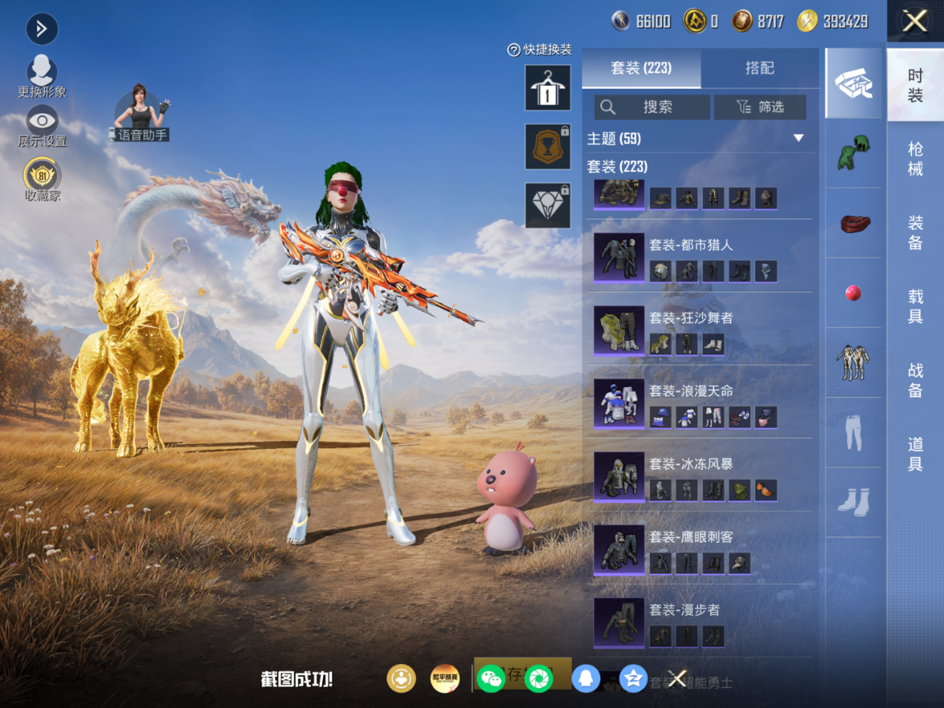Open the boots shoes category icon

(x=854, y=502)
